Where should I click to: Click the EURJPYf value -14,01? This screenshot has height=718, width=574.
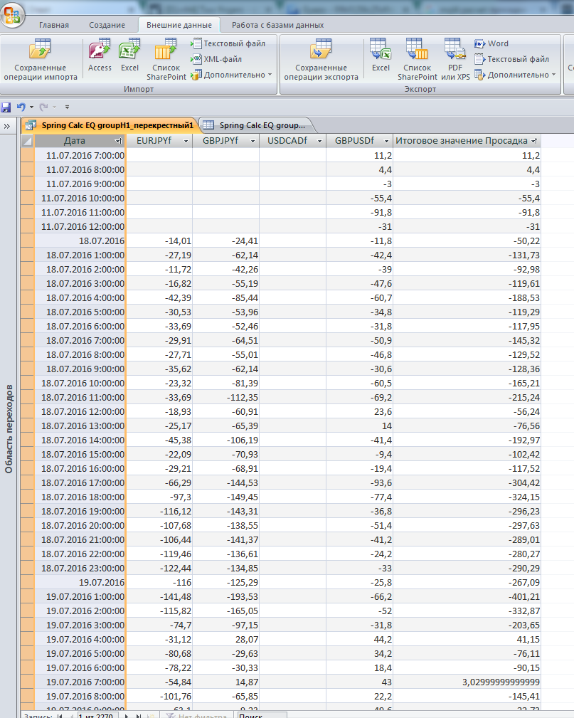point(159,241)
